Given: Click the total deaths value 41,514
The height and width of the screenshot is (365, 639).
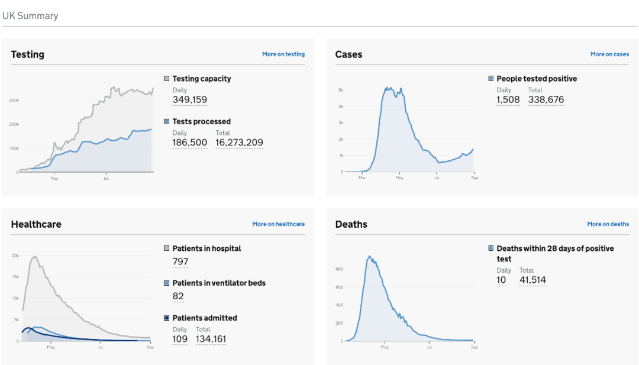Looking at the screenshot, I should click(x=532, y=280).
